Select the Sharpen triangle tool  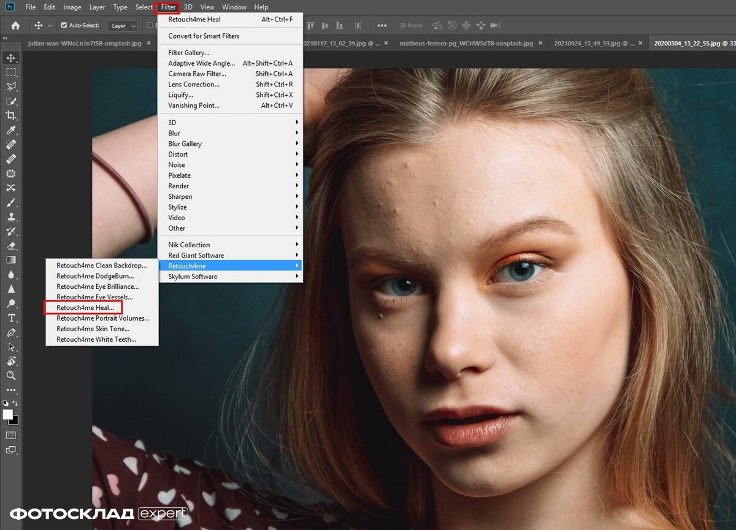pyautogui.click(x=11, y=289)
